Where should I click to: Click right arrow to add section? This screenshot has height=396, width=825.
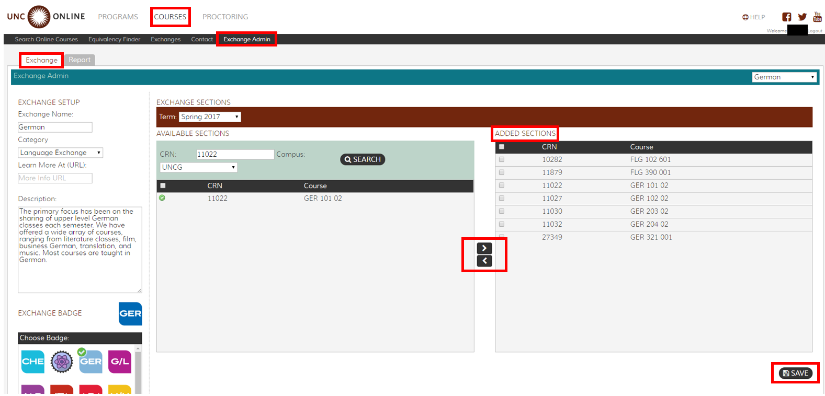pyautogui.click(x=484, y=248)
